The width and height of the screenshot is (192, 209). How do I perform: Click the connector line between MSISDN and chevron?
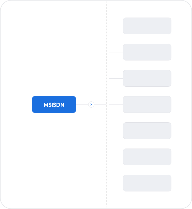(82, 104)
